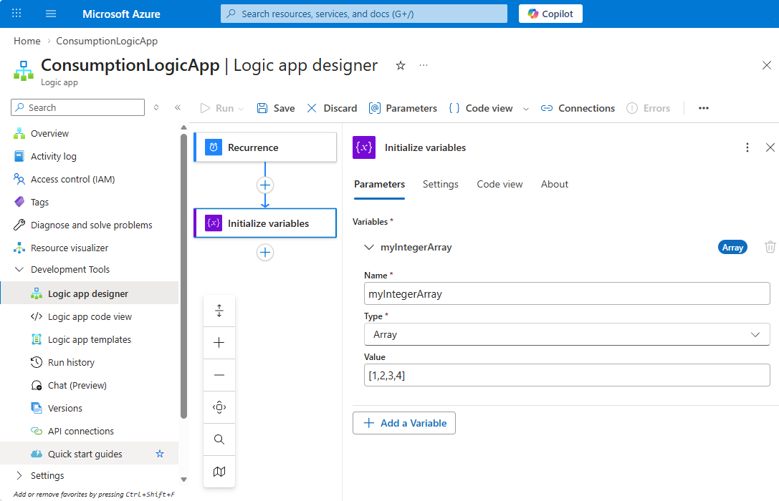The image size is (779, 501).
Task: Switch to Settings tab in action panel
Action: 440,185
